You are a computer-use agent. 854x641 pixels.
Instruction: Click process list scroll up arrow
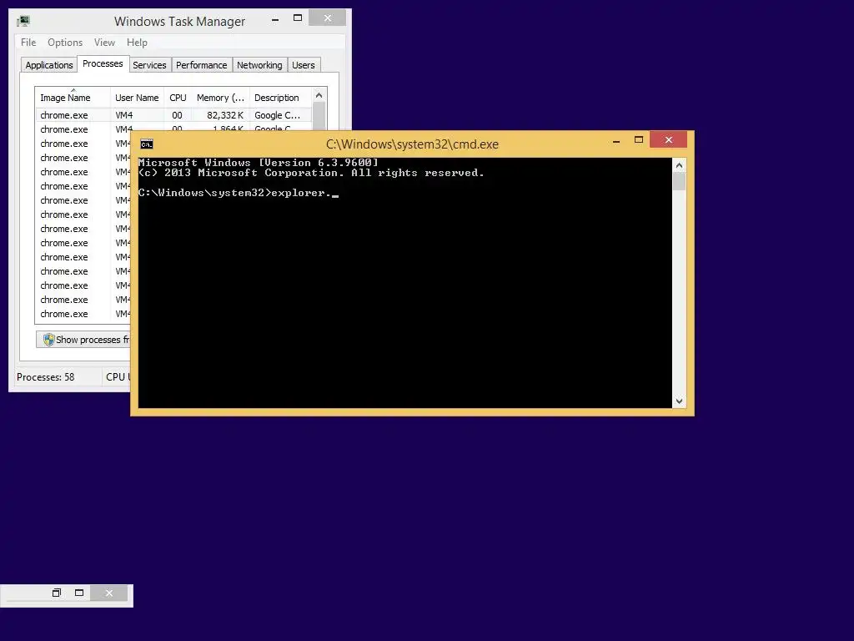pyautogui.click(x=319, y=95)
